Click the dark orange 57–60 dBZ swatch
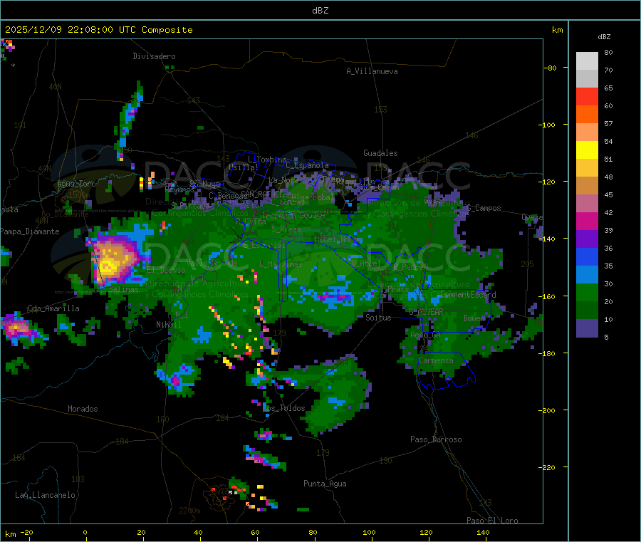641x542 pixels. (x=587, y=115)
